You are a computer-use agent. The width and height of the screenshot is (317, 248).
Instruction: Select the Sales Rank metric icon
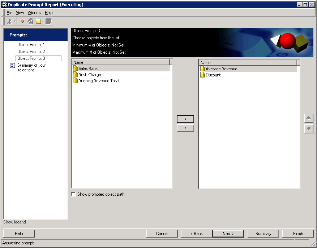(75, 68)
